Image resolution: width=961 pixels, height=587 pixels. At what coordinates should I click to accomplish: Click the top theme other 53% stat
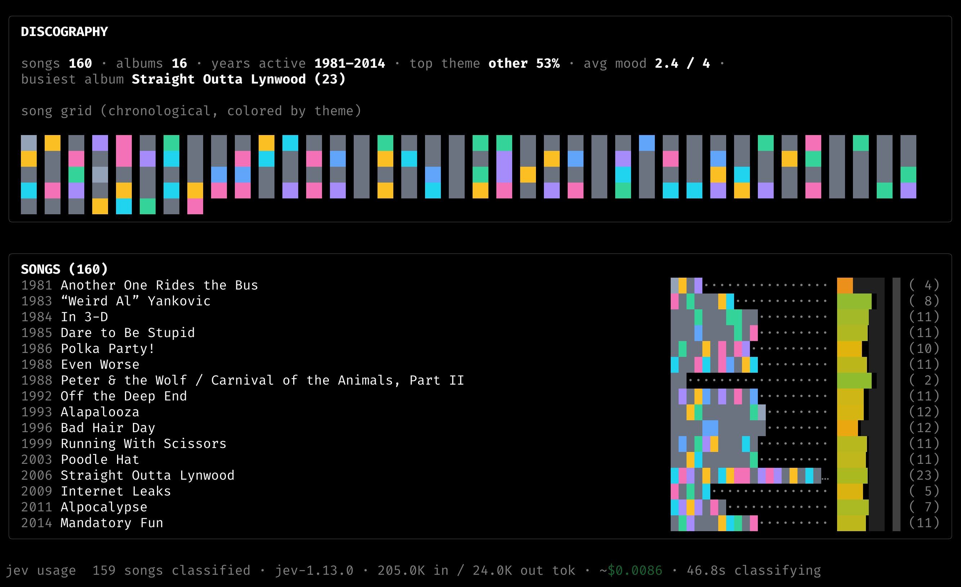pyautogui.click(x=484, y=63)
